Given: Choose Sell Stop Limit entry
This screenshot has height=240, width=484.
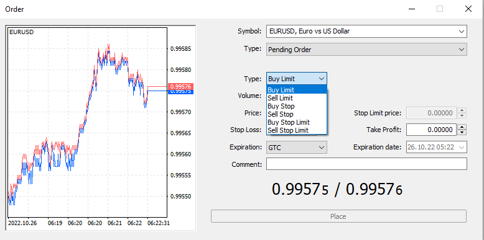Looking at the screenshot, I should click(x=296, y=130).
